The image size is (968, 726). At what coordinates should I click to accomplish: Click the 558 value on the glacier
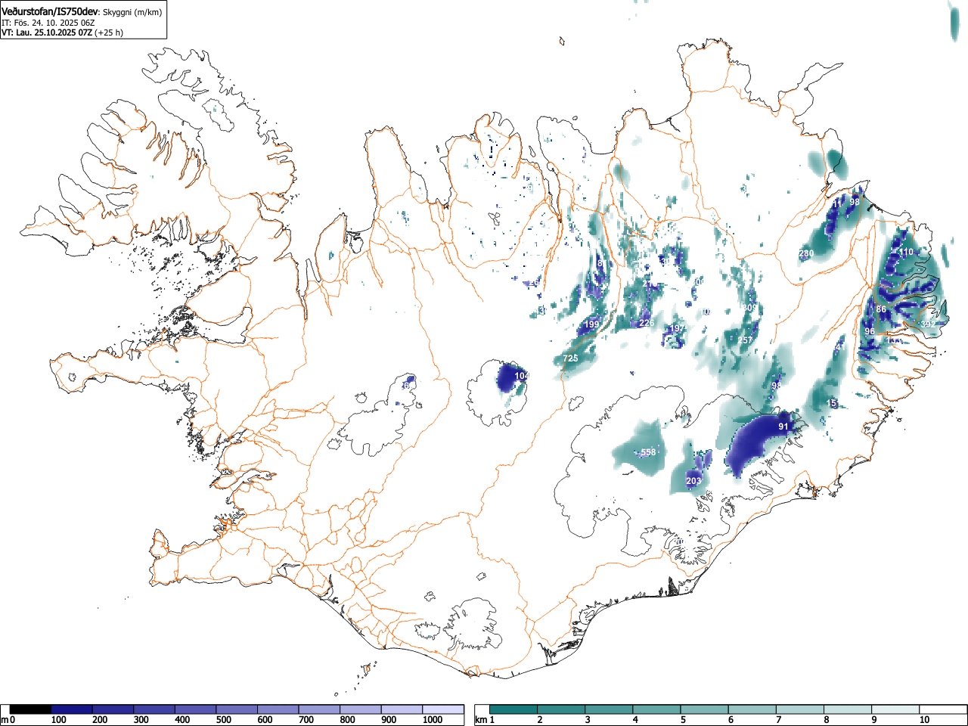648,452
